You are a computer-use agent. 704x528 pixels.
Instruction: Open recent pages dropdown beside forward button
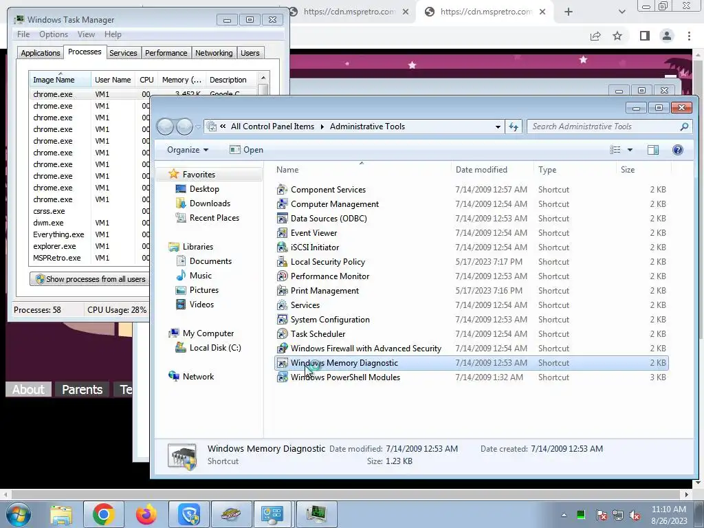click(198, 127)
